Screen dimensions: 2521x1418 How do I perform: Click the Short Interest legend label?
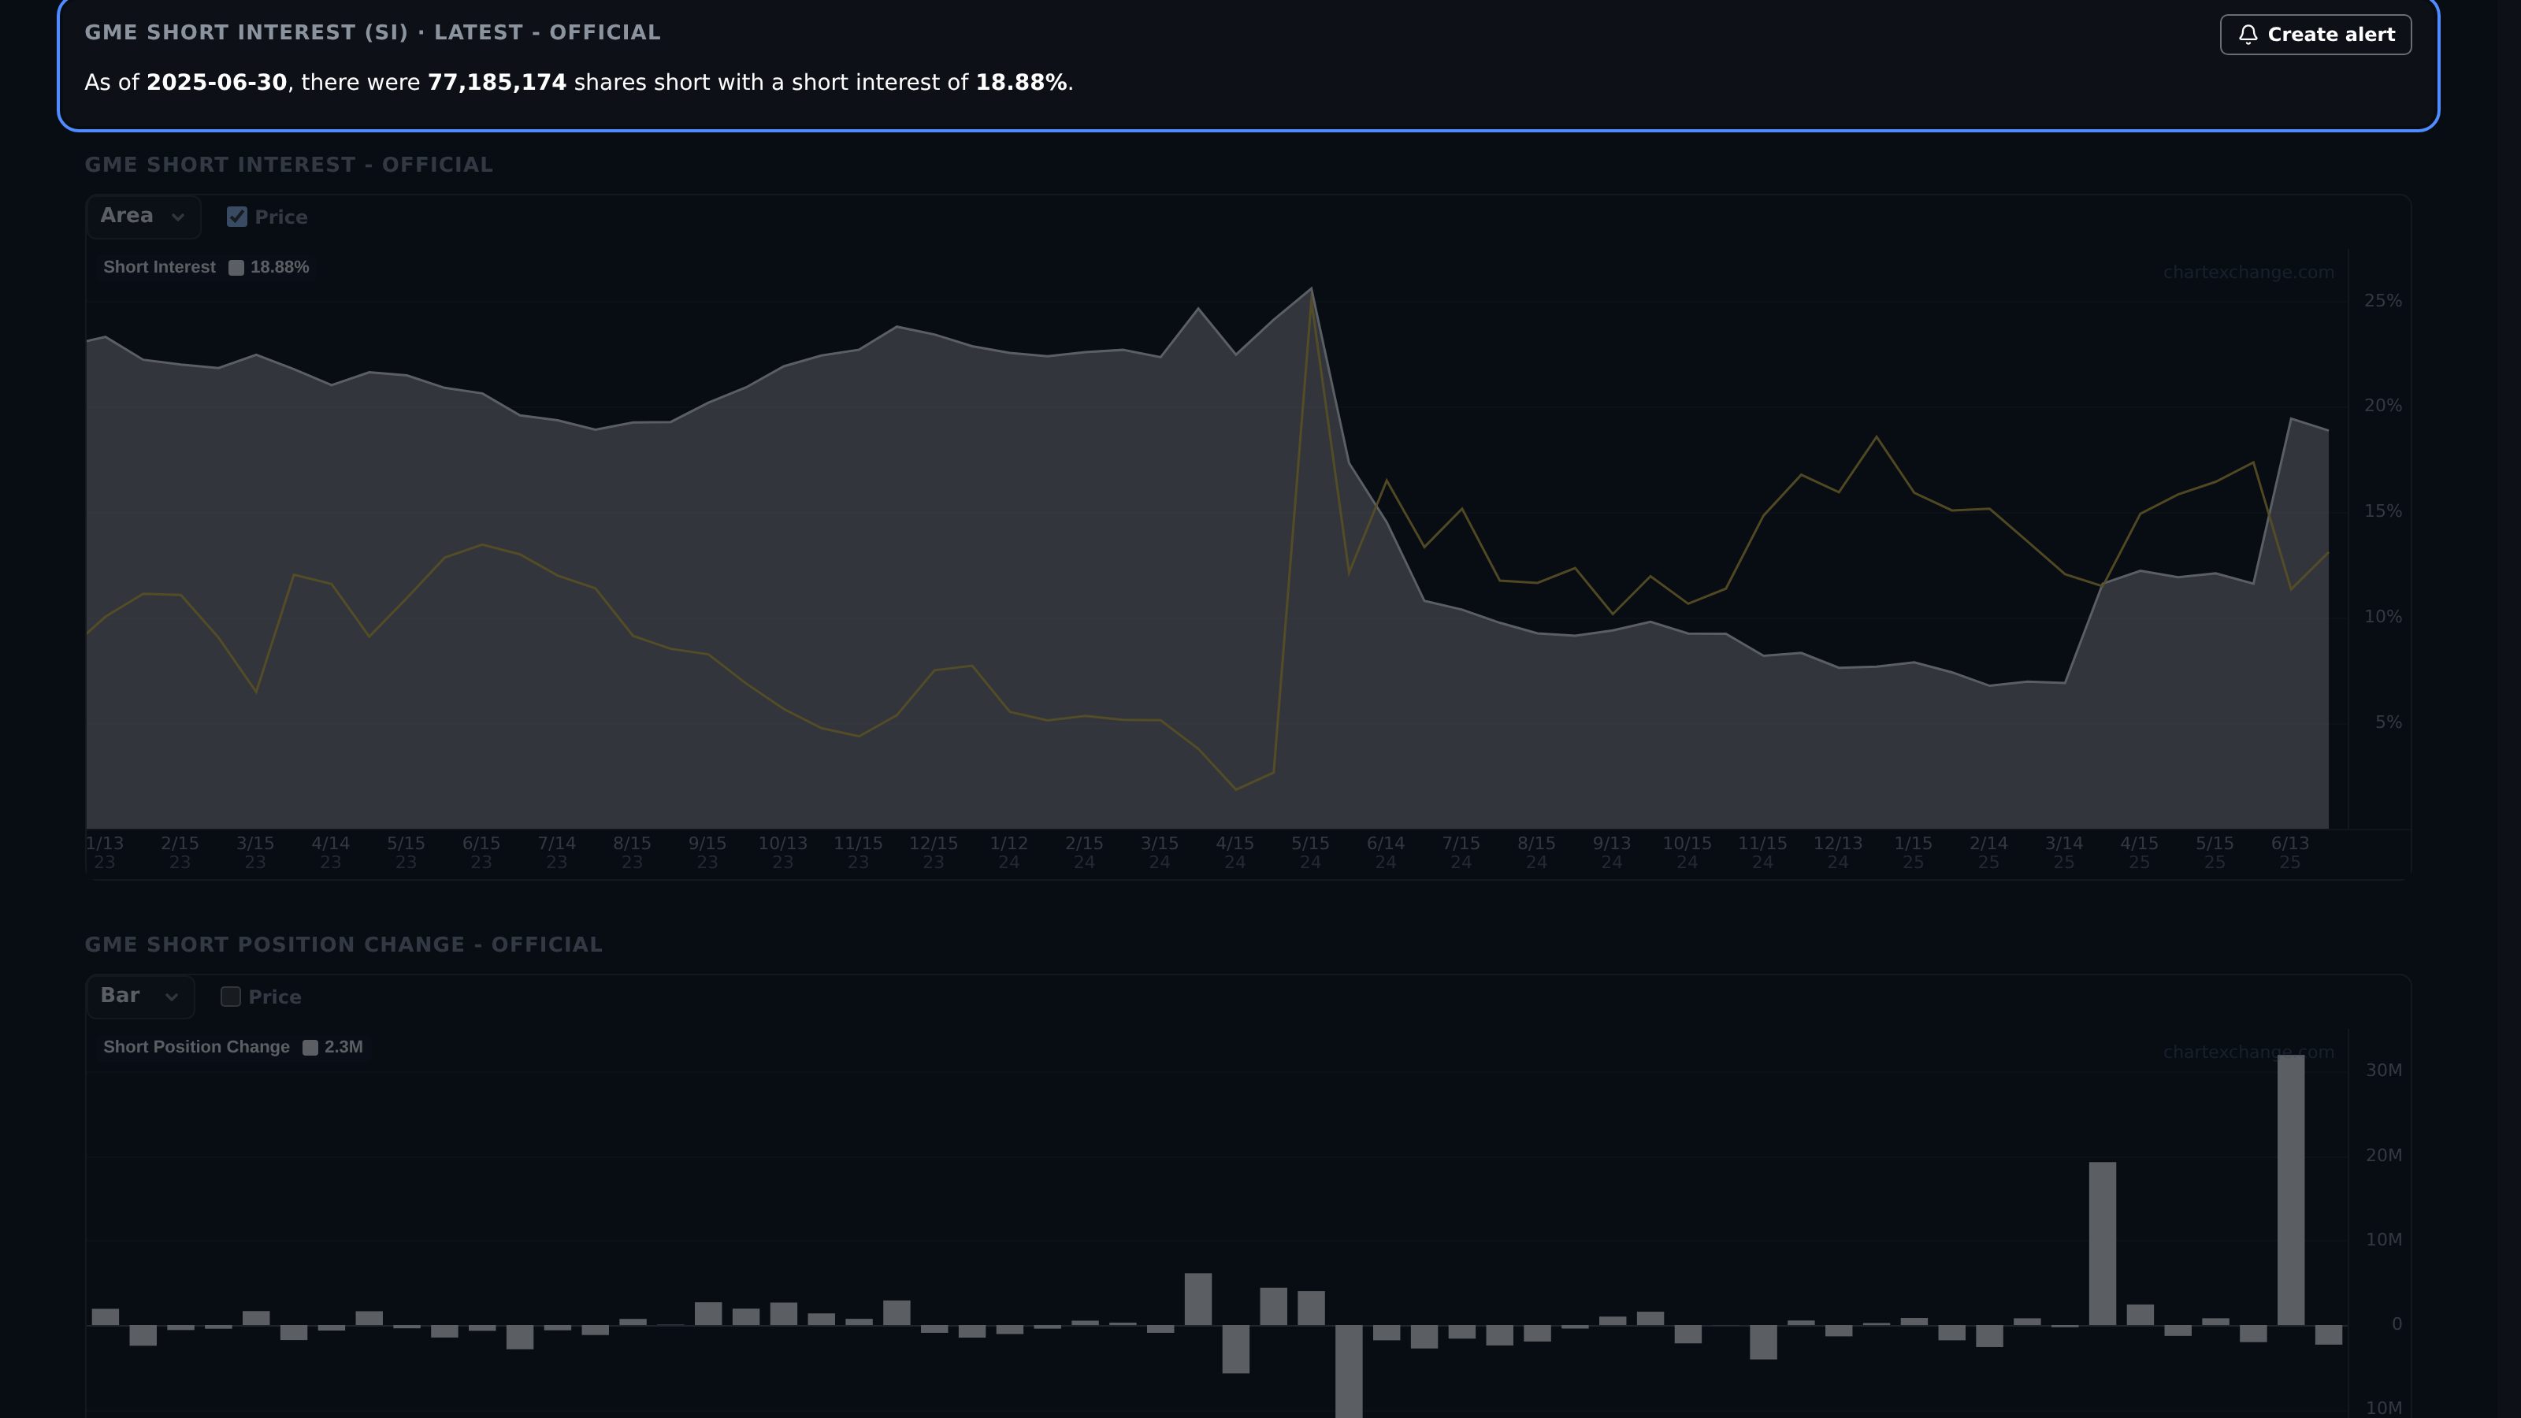pos(159,267)
